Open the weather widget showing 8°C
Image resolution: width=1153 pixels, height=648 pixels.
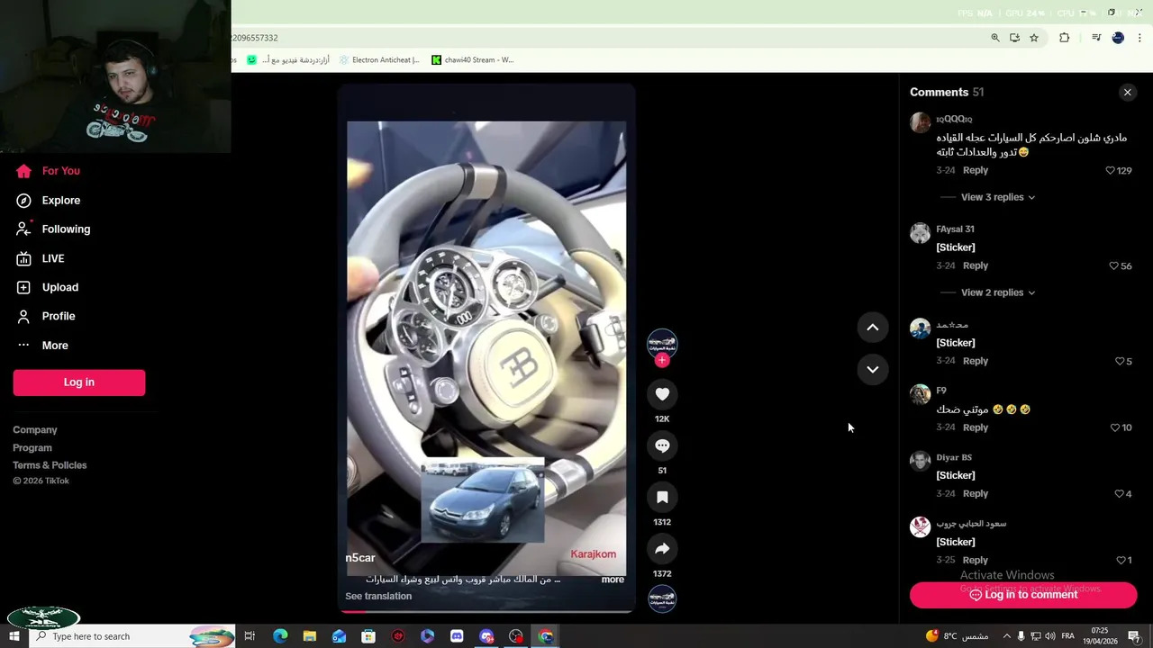[x=957, y=636]
